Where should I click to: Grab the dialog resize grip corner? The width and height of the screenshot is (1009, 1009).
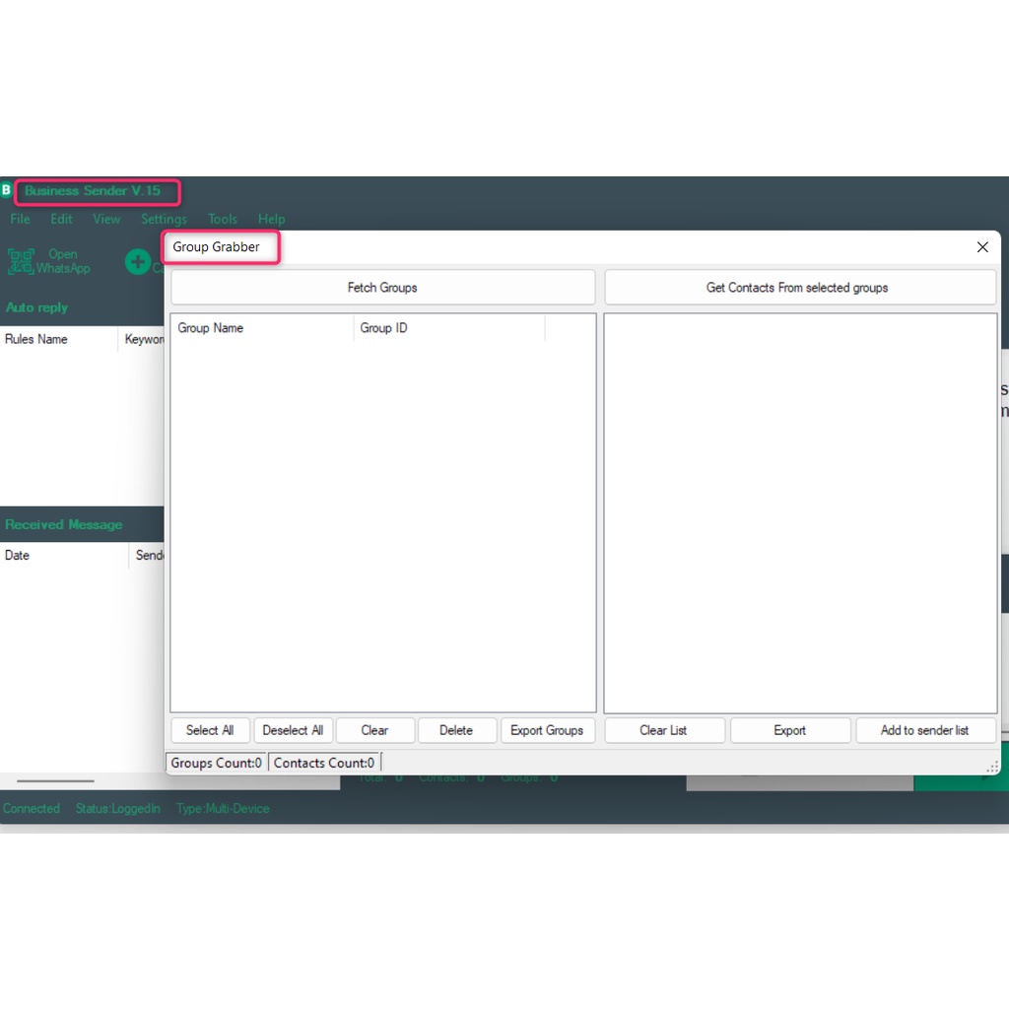point(992,767)
